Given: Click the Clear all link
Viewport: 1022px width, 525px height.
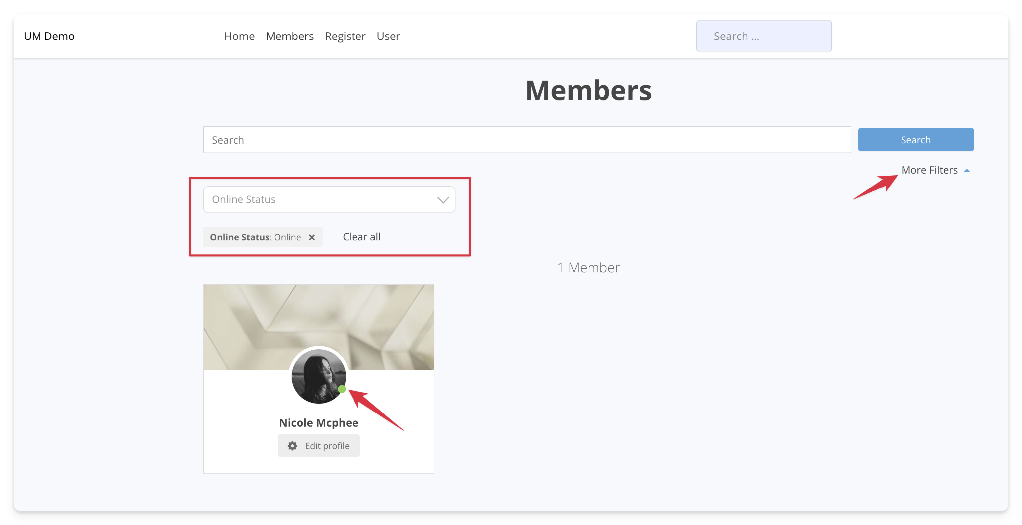Looking at the screenshot, I should (361, 237).
